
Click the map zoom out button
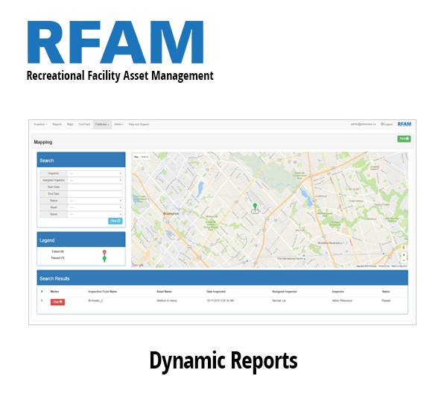pos(404,260)
